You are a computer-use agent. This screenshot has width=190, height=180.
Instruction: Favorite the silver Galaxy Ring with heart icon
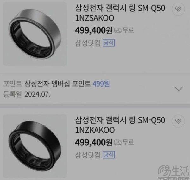[178, 9]
